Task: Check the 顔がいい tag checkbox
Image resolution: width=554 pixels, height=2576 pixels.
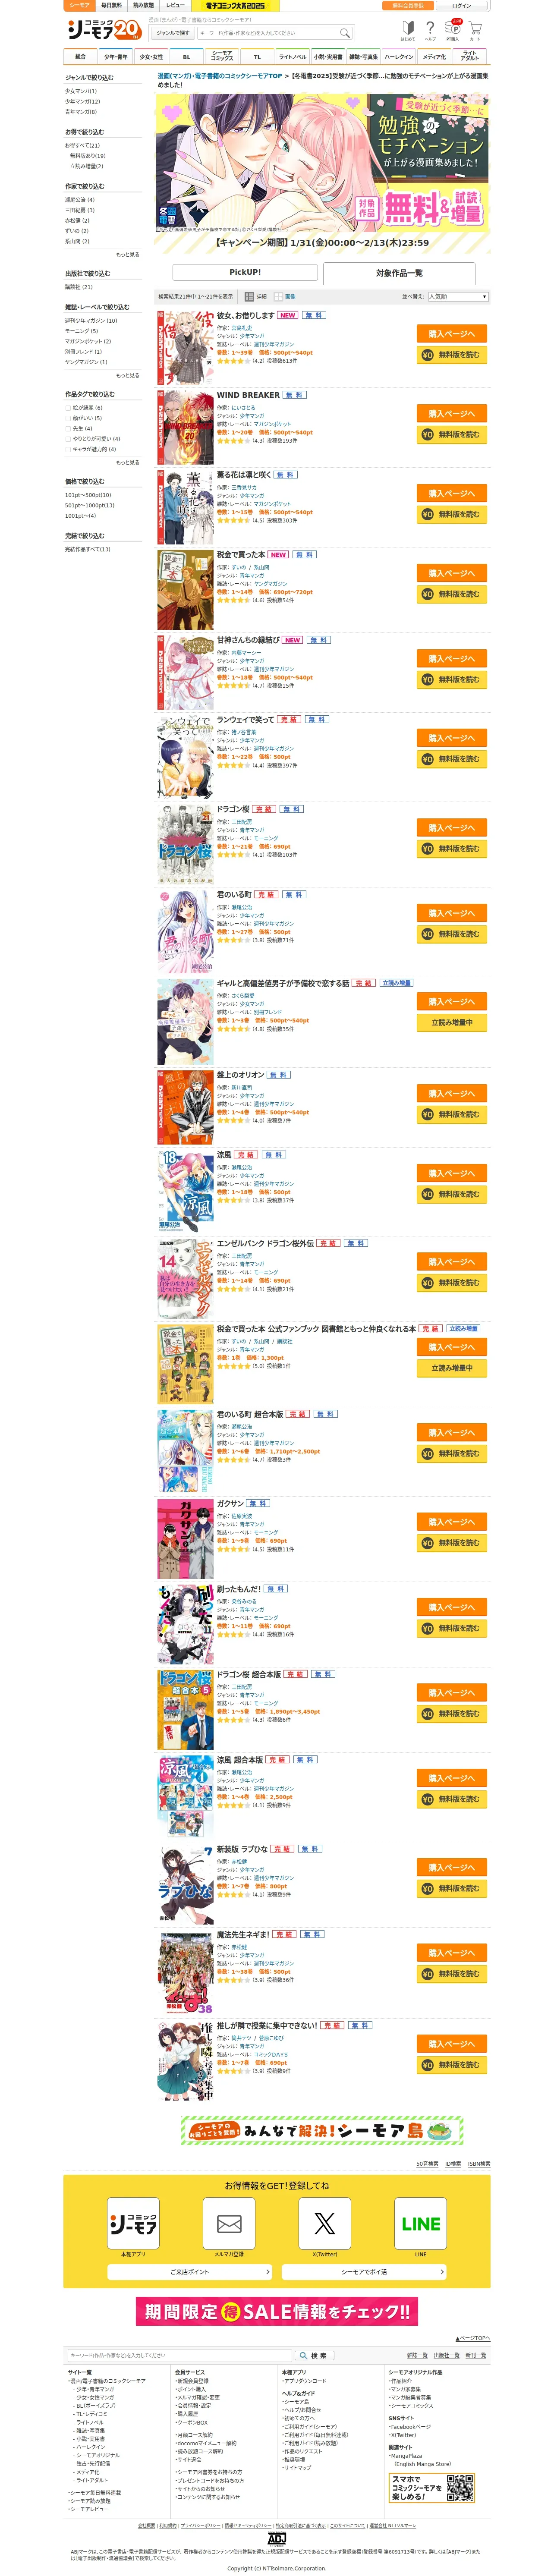Action: pos(68,418)
